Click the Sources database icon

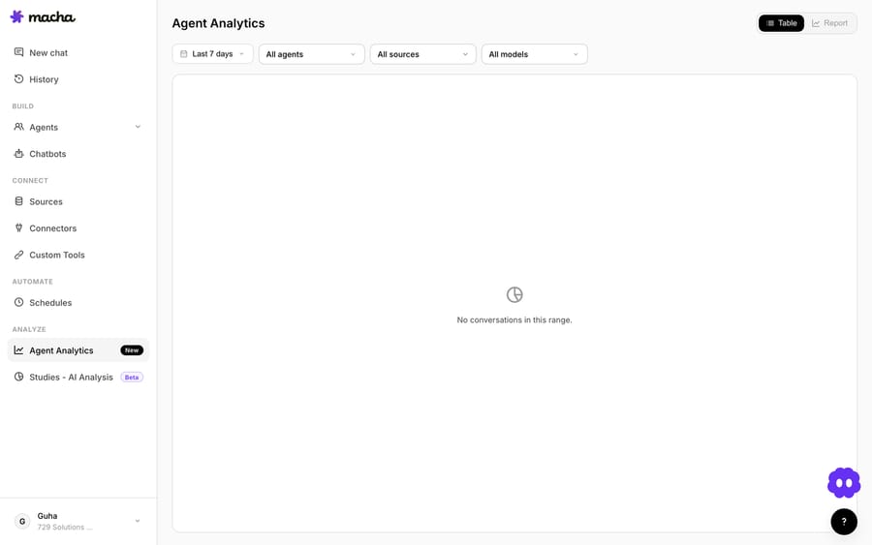(19, 201)
